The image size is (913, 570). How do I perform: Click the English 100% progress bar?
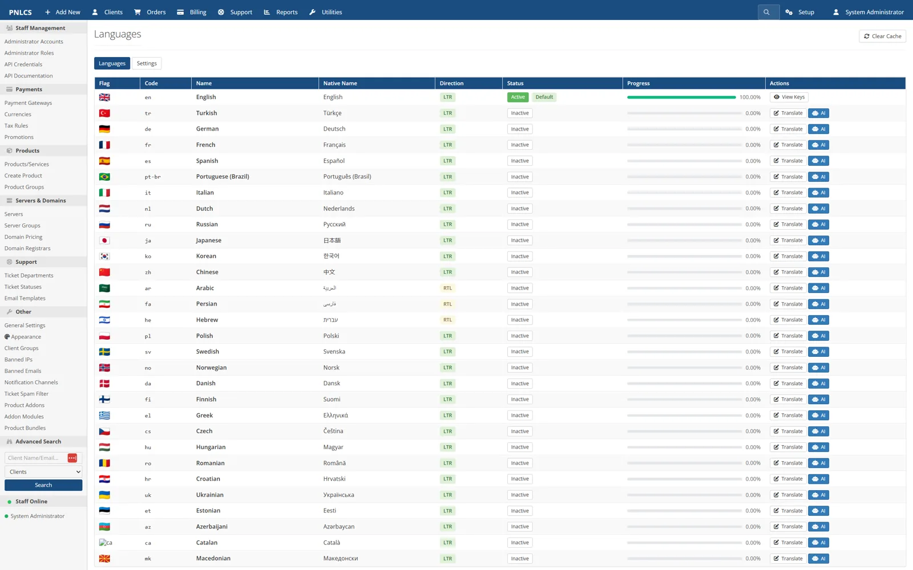(681, 97)
